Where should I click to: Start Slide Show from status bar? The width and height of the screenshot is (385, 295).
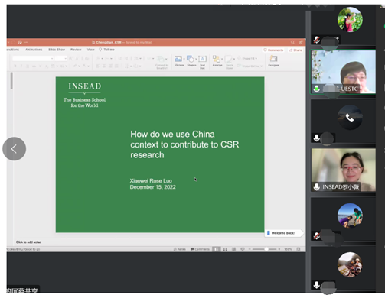point(243,249)
